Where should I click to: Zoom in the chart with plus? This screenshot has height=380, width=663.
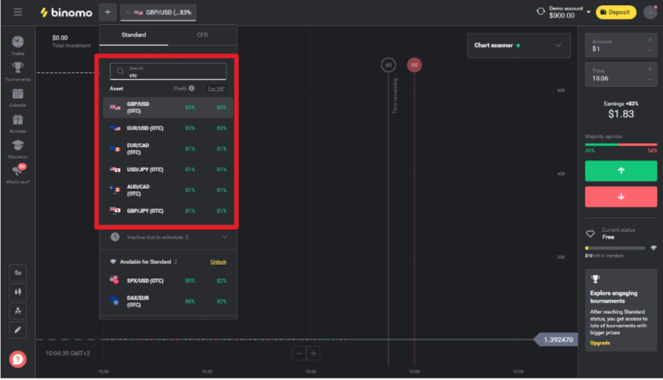313,353
